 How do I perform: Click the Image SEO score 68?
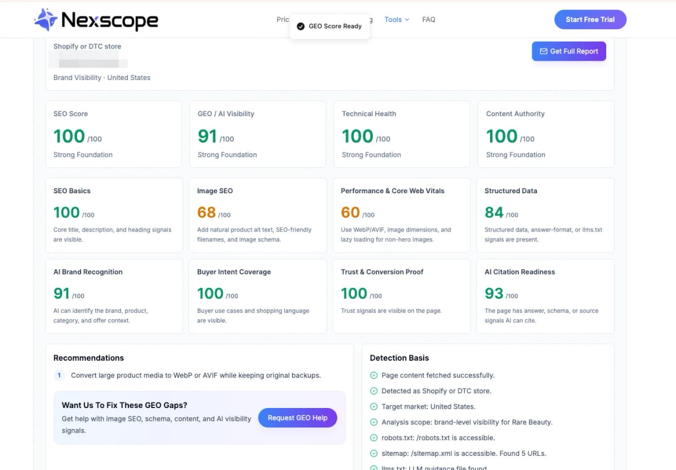[207, 212]
